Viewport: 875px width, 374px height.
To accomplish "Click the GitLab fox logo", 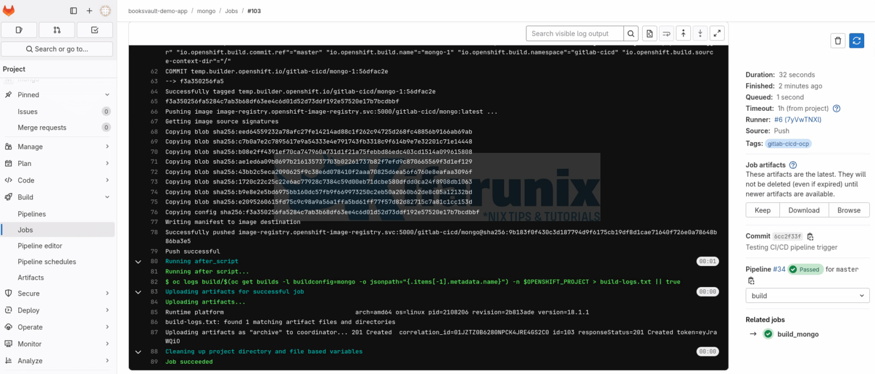I will (x=9, y=11).
